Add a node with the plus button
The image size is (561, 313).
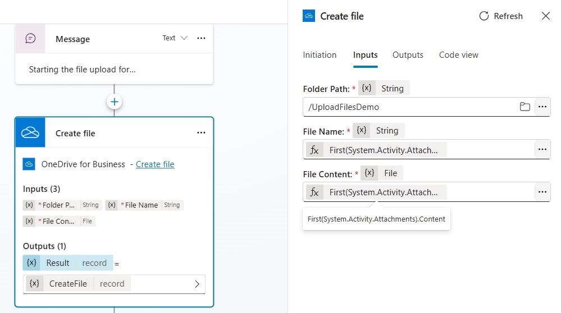point(114,102)
